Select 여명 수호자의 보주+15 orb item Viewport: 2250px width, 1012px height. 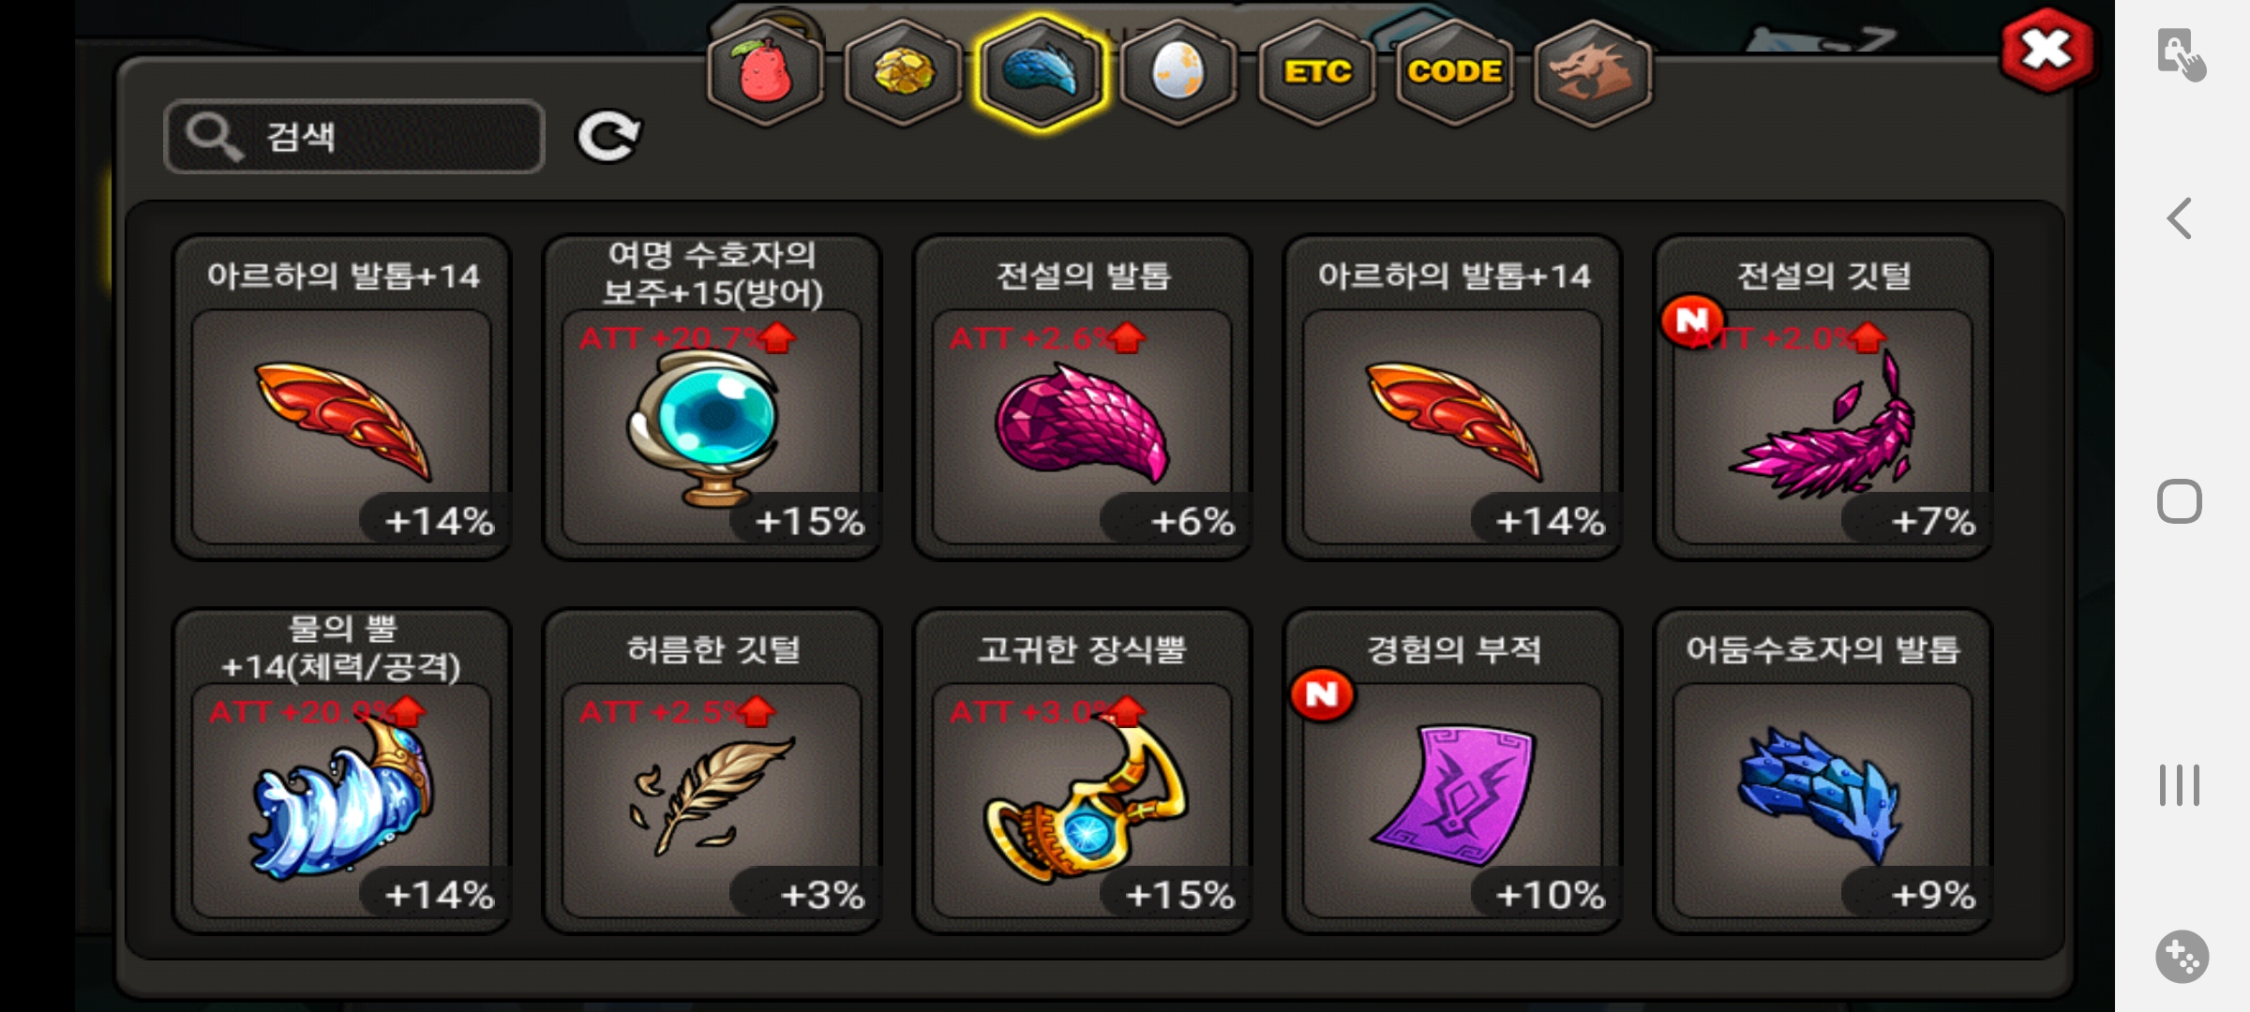click(x=712, y=398)
